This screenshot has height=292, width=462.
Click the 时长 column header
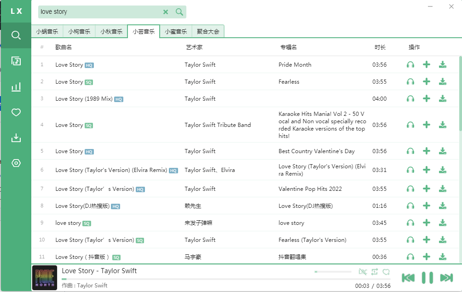(380, 47)
